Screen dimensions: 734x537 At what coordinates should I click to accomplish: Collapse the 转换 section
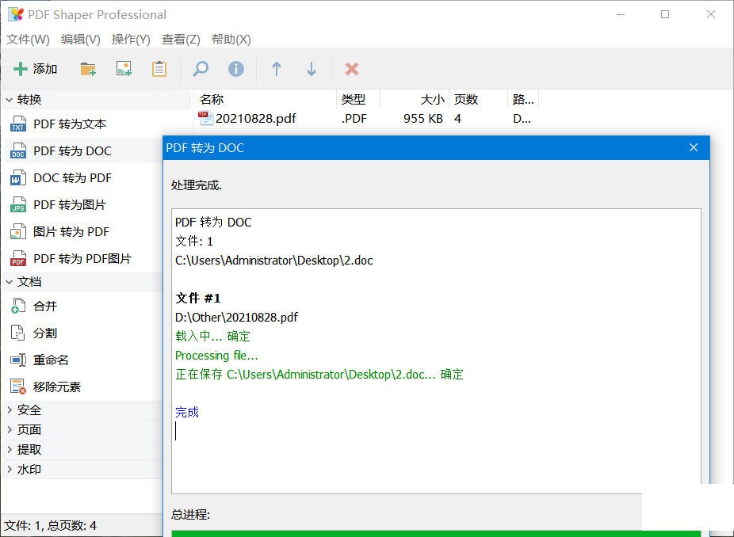pos(9,100)
